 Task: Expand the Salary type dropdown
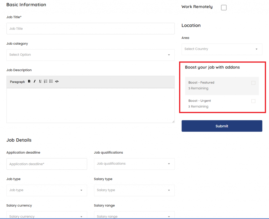(x=134, y=190)
